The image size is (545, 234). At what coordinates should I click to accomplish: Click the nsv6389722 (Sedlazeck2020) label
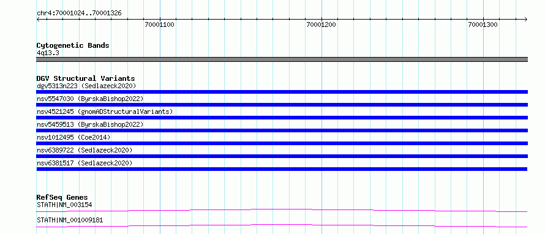85,150
